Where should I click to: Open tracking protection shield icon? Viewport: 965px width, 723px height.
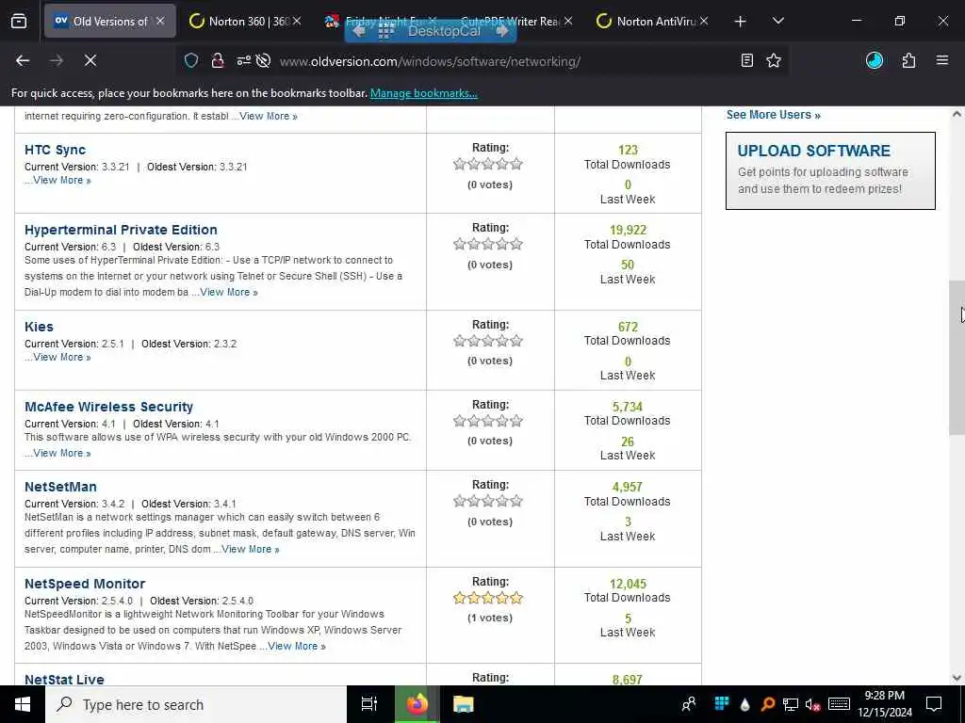[191, 60]
